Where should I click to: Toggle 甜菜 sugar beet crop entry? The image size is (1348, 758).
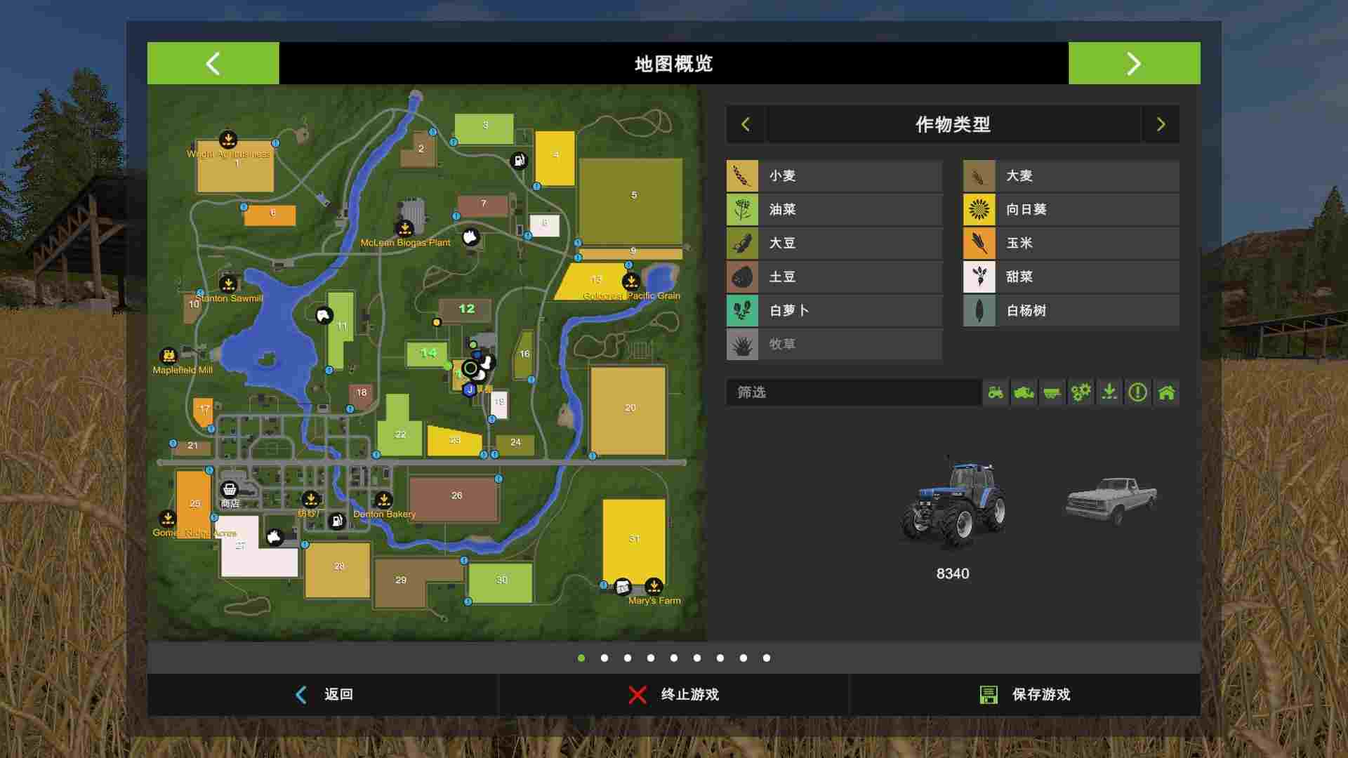(1071, 277)
